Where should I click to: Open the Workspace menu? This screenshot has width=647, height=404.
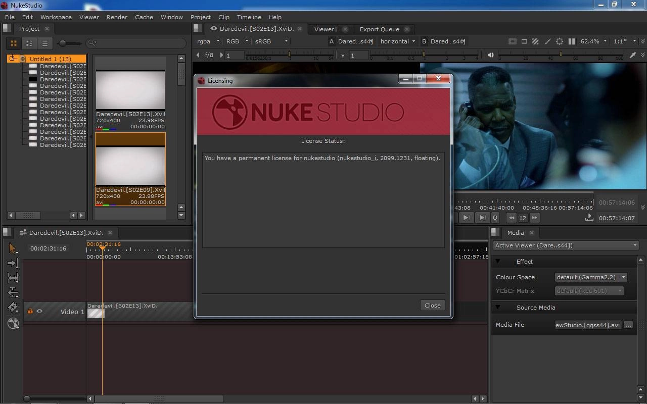tap(56, 17)
